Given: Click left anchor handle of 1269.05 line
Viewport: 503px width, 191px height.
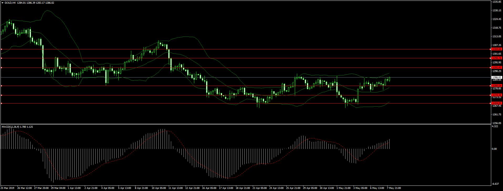Looking at the screenshot, I should coord(1,103).
